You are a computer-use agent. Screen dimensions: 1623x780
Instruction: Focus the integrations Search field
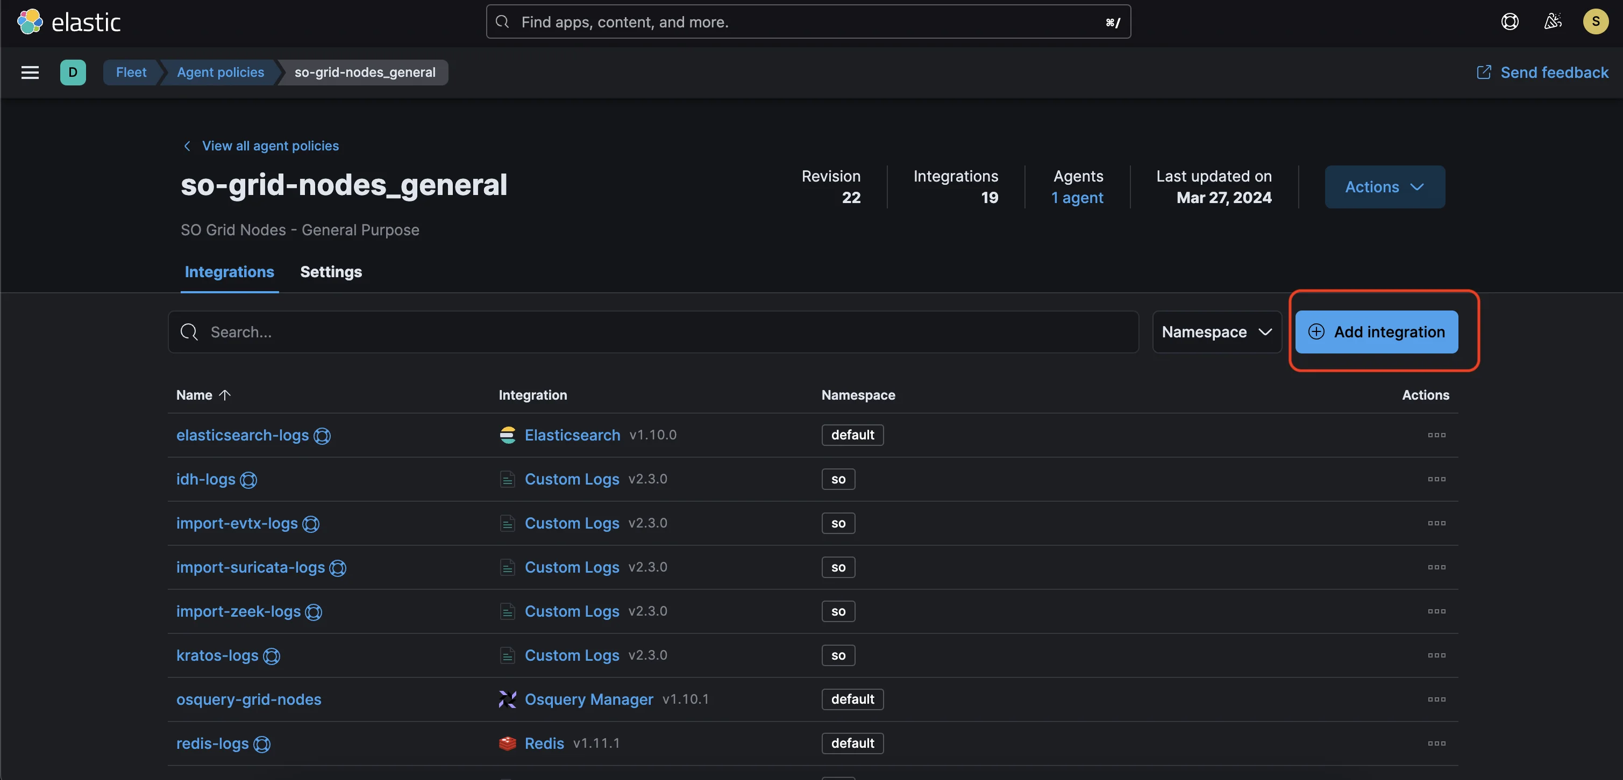[x=653, y=332]
